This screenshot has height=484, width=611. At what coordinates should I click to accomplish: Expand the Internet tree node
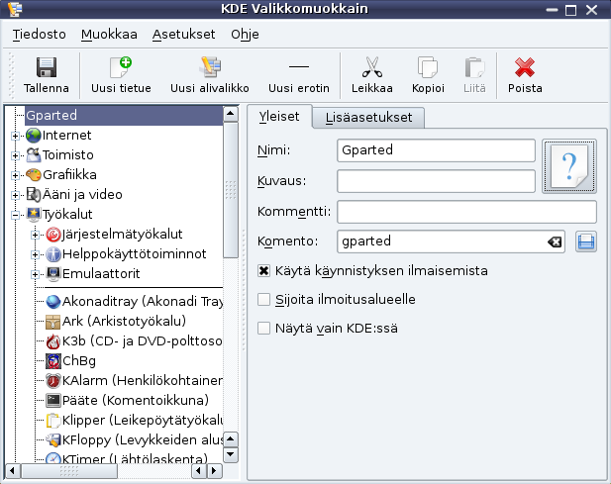point(15,136)
